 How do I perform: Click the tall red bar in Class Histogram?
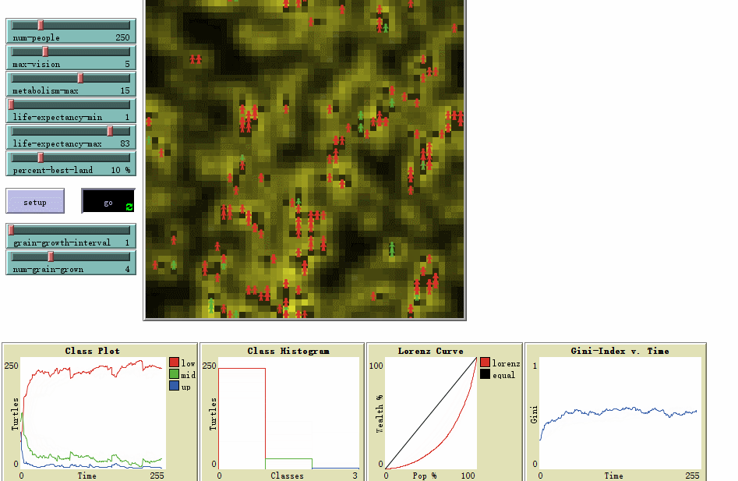pos(242,417)
